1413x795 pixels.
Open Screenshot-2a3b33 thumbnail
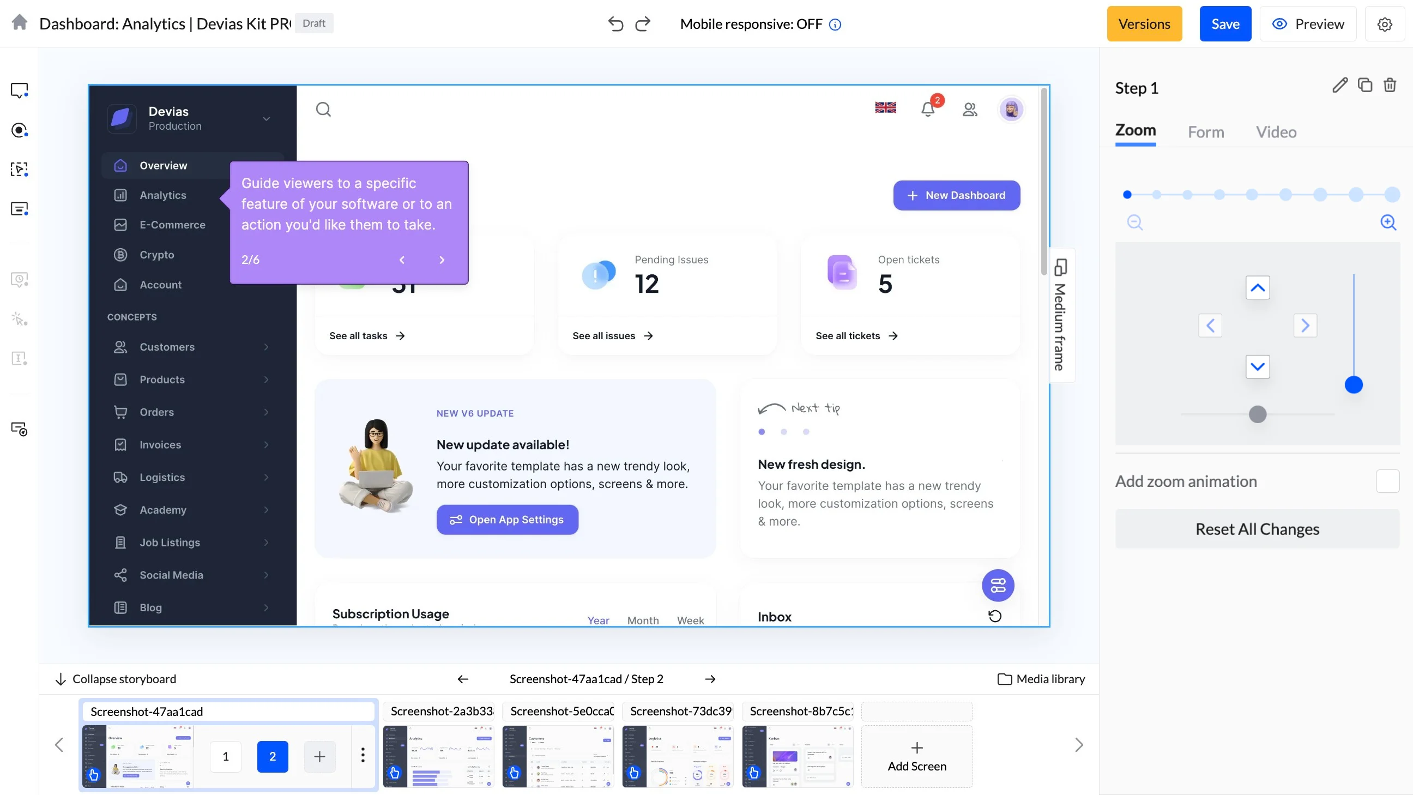[438, 756]
